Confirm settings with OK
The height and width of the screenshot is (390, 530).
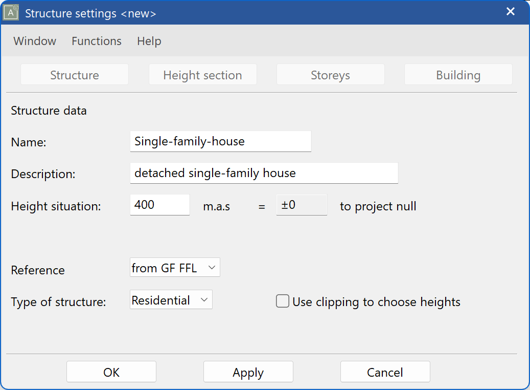pyautogui.click(x=111, y=372)
